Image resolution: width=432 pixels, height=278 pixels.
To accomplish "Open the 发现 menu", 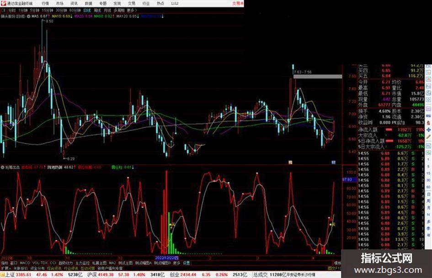I will coord(117,4).
